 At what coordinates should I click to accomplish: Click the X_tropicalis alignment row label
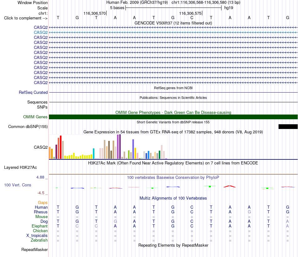(x=37, y=236)
